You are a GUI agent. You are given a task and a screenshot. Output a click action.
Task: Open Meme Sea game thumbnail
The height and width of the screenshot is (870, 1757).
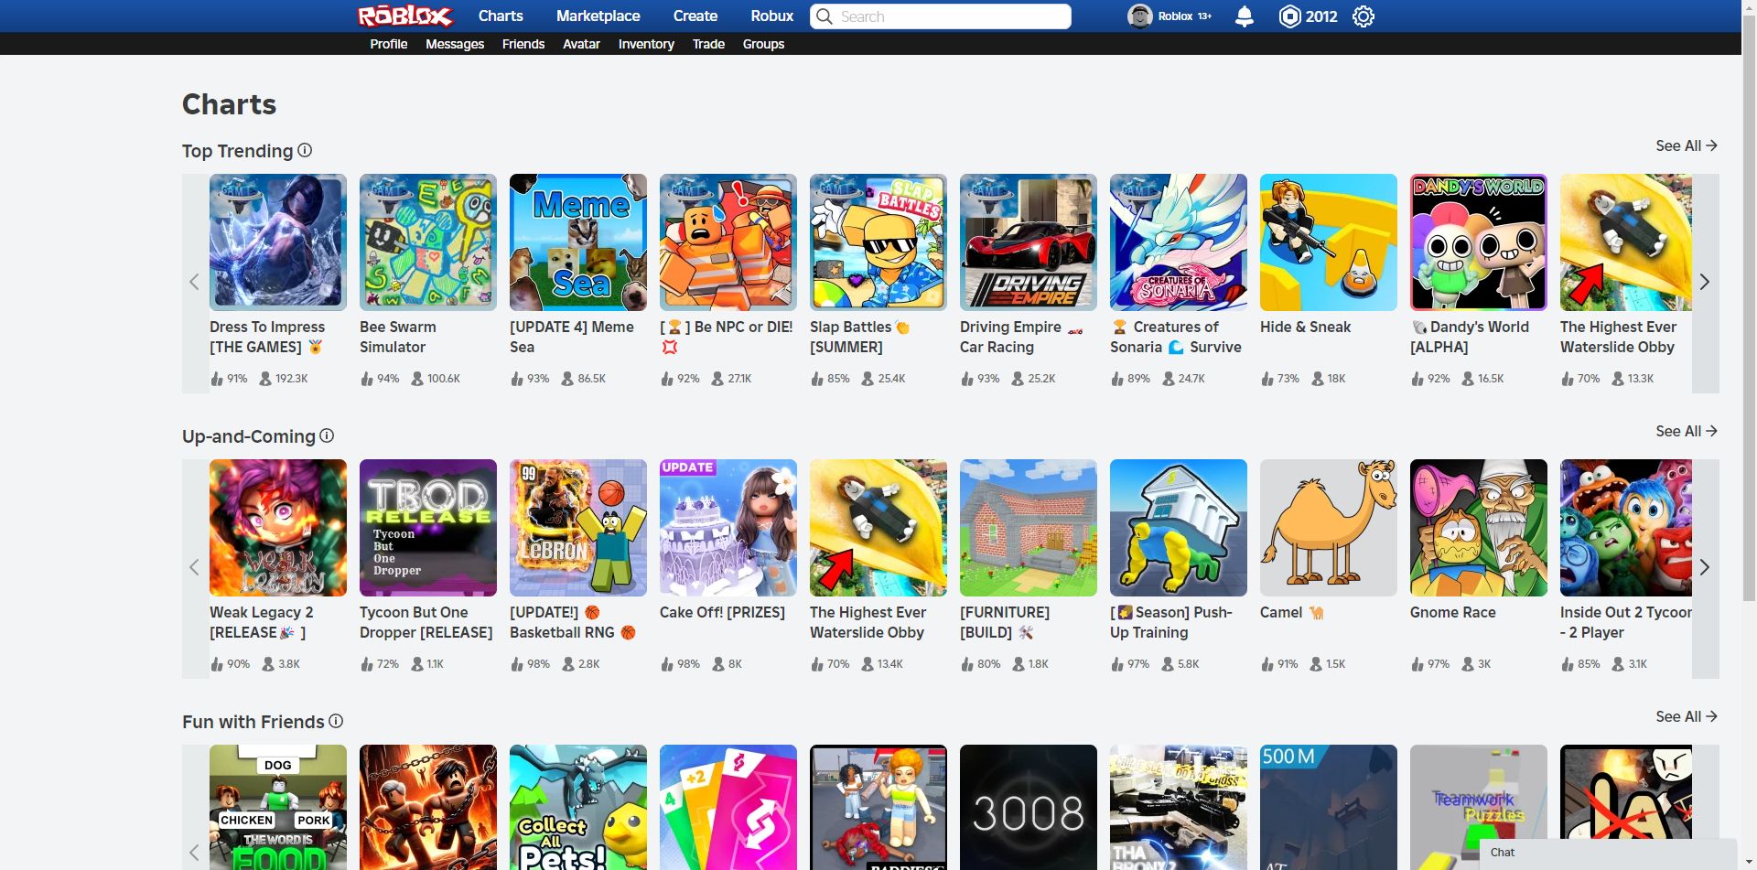pyautogui.click(x=578, y=242)
